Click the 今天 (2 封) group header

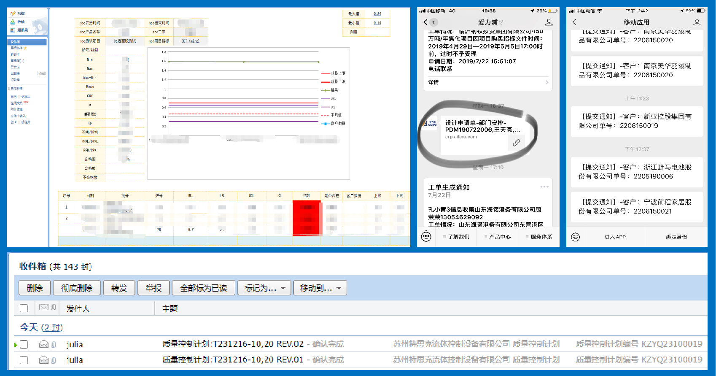(x=41, y=327)
